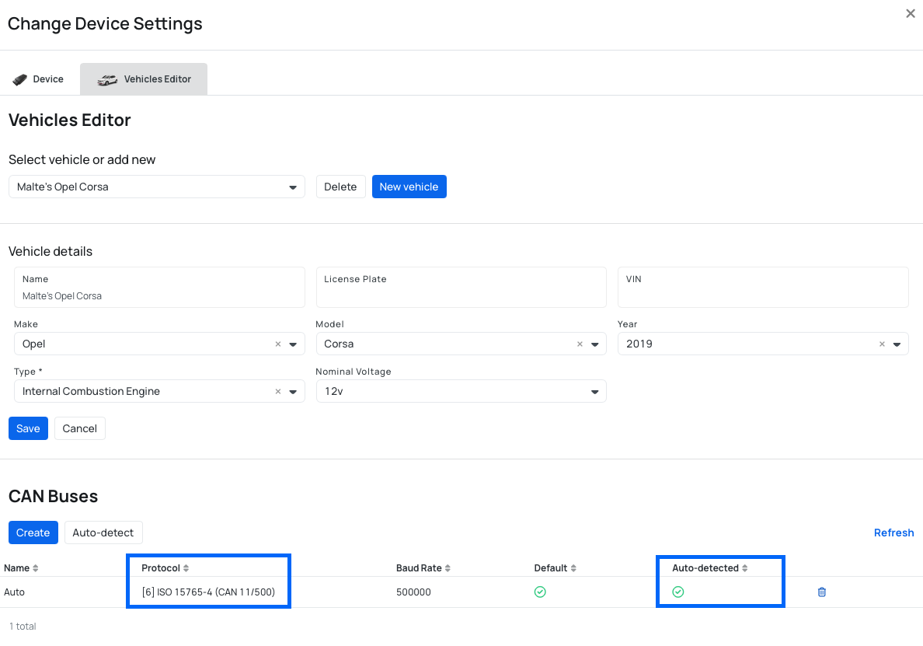Select the Vehicles Editor tab

pos(144,79)
